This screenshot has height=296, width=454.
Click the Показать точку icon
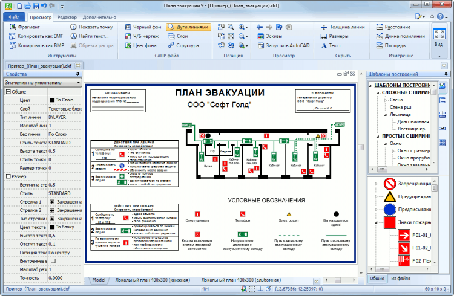tap(73, 27)
